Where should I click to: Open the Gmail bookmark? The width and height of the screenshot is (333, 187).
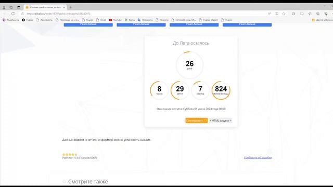[x=101, y=20]
